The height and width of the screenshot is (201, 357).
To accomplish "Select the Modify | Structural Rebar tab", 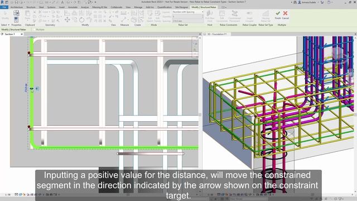I will (204, 7).
